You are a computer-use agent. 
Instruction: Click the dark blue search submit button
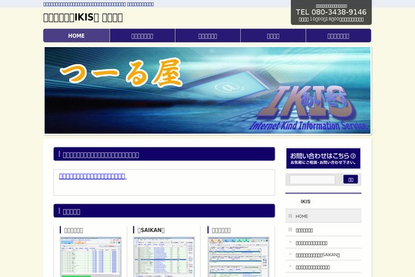click(x=351, y=179)
